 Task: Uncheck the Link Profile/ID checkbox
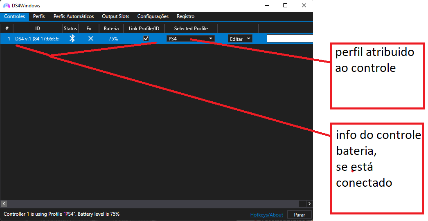(146, 38)
